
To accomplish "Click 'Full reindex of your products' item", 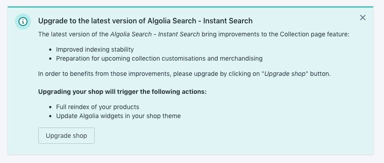I will [97, 107].
